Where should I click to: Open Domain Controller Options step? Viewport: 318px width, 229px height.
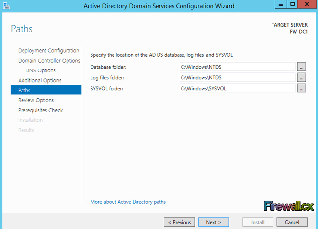click(49, 61)
